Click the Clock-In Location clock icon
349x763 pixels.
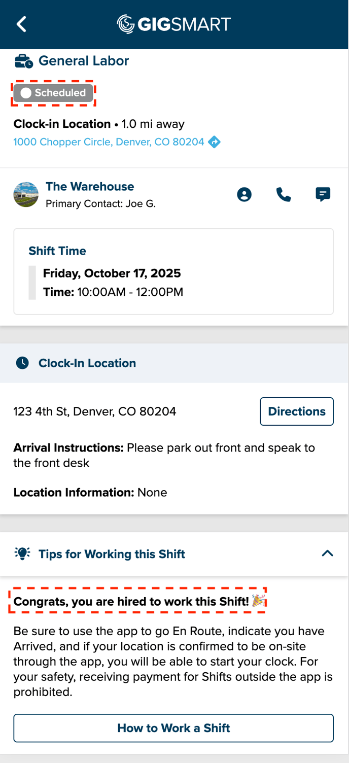(22, 363)
